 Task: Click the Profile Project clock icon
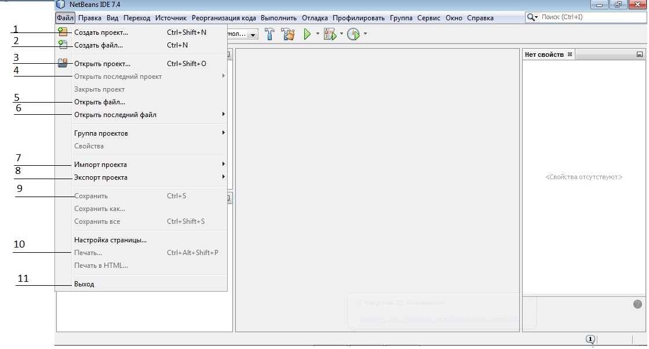coord(353,34)
